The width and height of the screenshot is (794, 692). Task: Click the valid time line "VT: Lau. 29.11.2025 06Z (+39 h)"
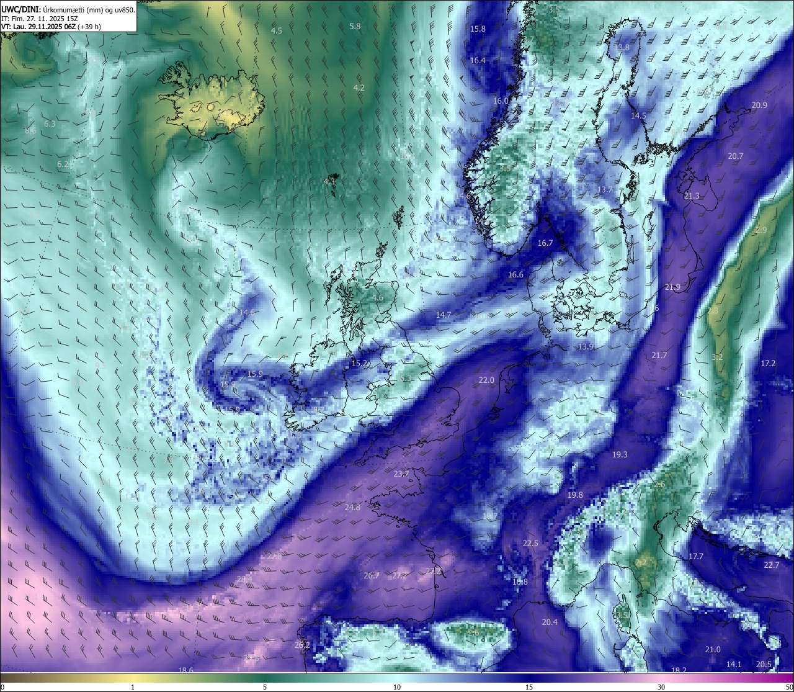[51, 27]
